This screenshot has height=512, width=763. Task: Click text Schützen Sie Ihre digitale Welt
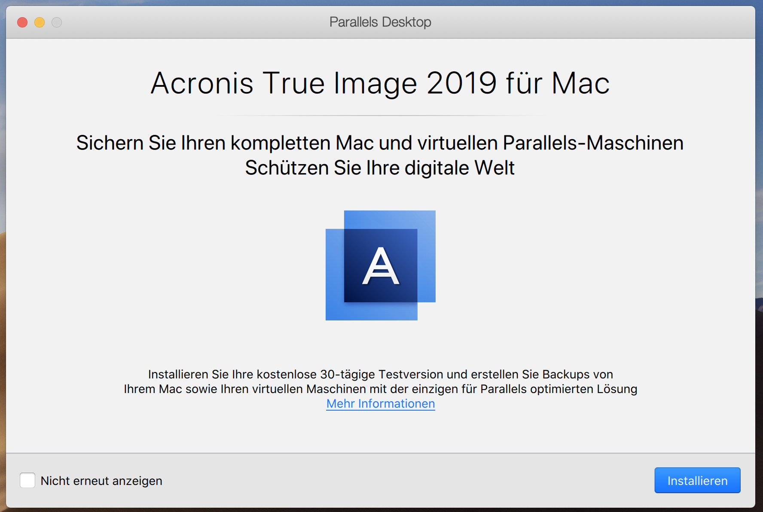(x=380, y=168)
